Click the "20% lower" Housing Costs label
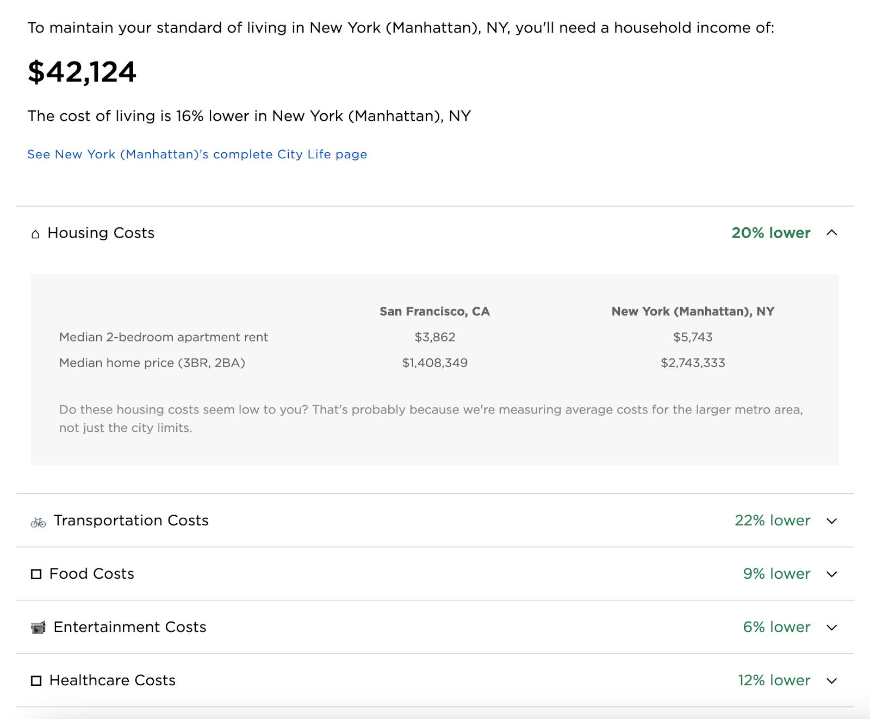Image resolution: width=870 pixels, height=719 pixels. [770, 233]
